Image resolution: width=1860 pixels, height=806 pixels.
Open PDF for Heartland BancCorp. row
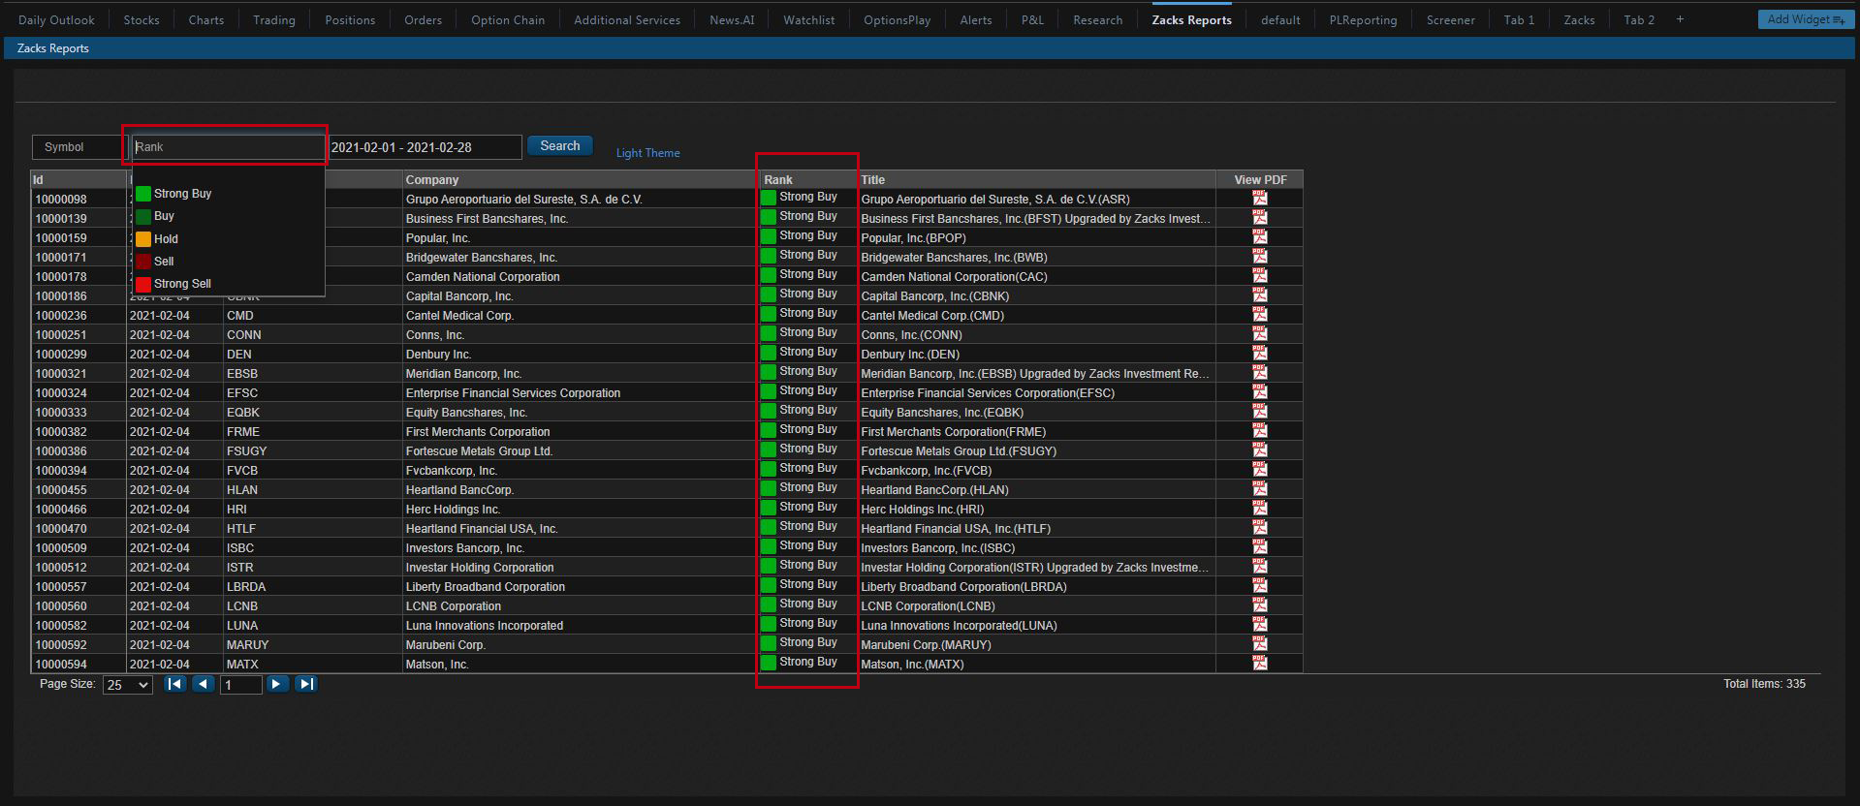click(x=1259, y=488)
